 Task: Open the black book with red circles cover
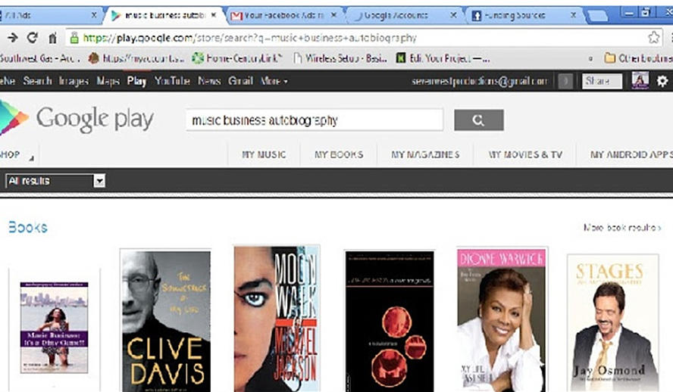[x=390, y=320]
